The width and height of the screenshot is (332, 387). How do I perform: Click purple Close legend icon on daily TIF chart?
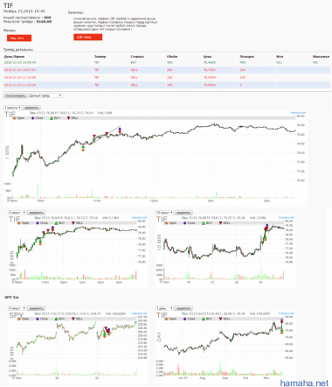pos(184,319)
